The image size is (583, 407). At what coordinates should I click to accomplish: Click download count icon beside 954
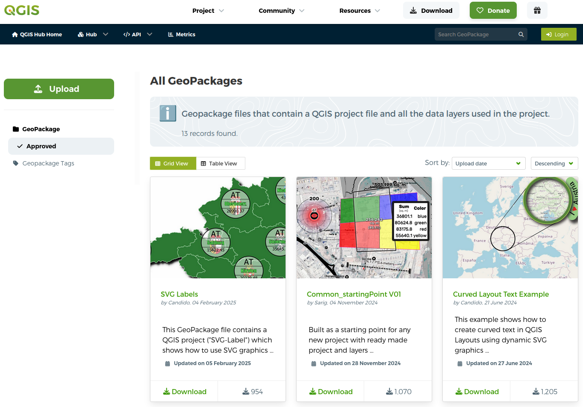[246, 392]
